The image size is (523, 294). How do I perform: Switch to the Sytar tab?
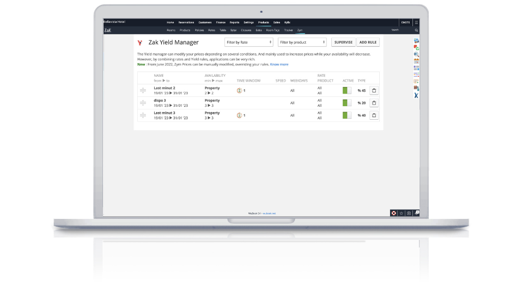[x=234, y=30]
